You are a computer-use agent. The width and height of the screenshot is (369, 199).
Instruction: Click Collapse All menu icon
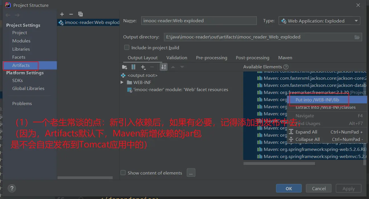point(291,139)
